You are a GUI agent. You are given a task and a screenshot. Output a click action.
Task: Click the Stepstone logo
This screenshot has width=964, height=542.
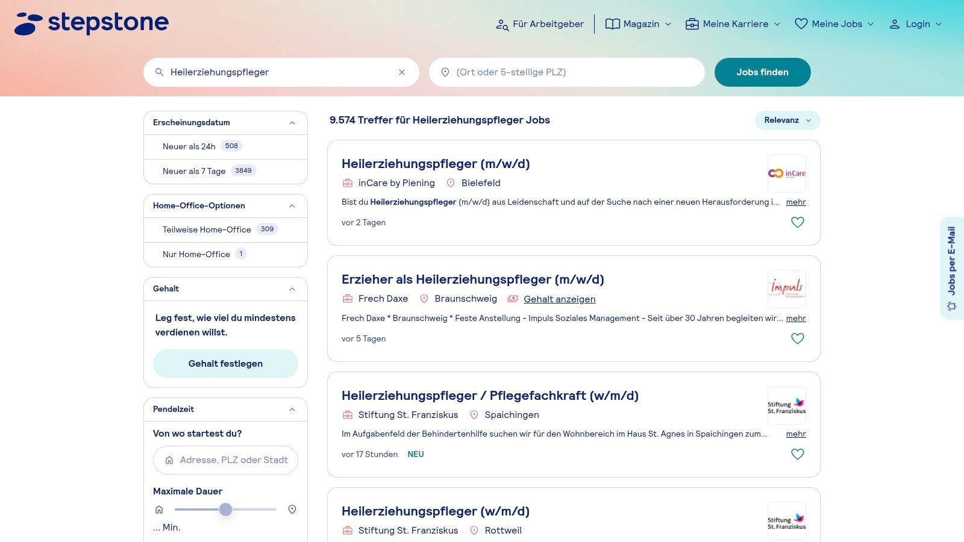[x=92, y=23]
